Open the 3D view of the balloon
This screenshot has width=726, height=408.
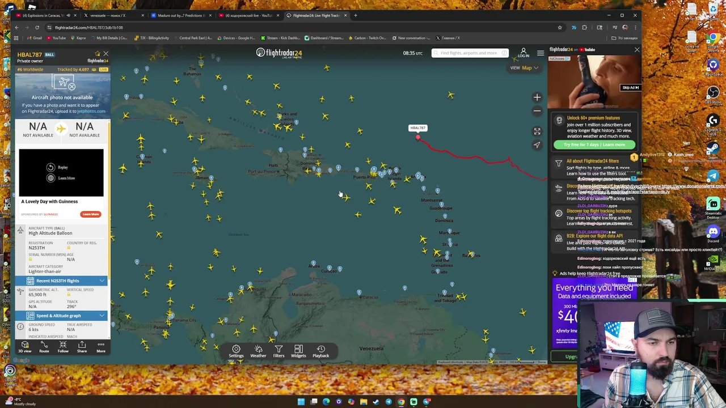(25, 347)
